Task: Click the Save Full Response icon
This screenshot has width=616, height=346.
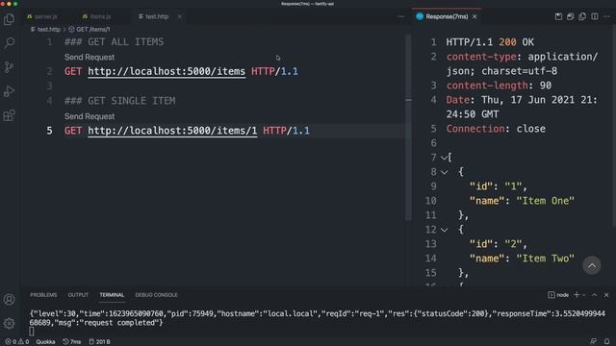Action: tap(558, 16)
